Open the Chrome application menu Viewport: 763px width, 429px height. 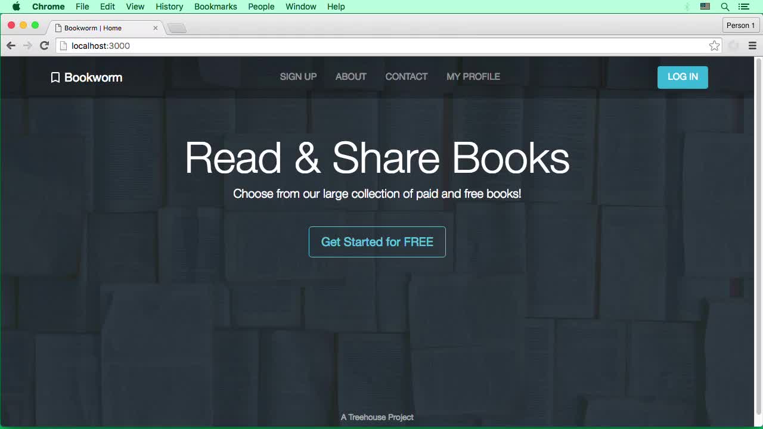click(48, 7)
